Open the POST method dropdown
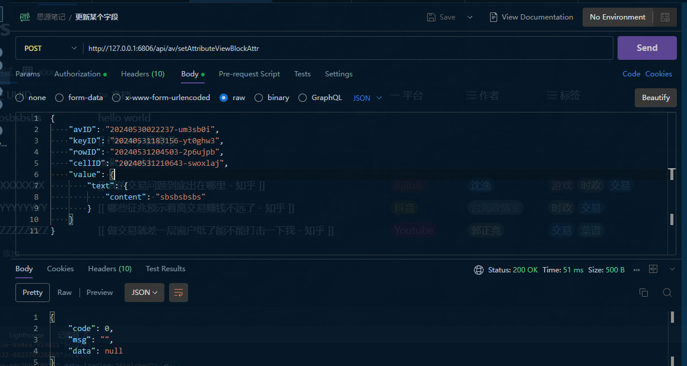The height and width of the screenshot is (366, 687). click(50, 49)
